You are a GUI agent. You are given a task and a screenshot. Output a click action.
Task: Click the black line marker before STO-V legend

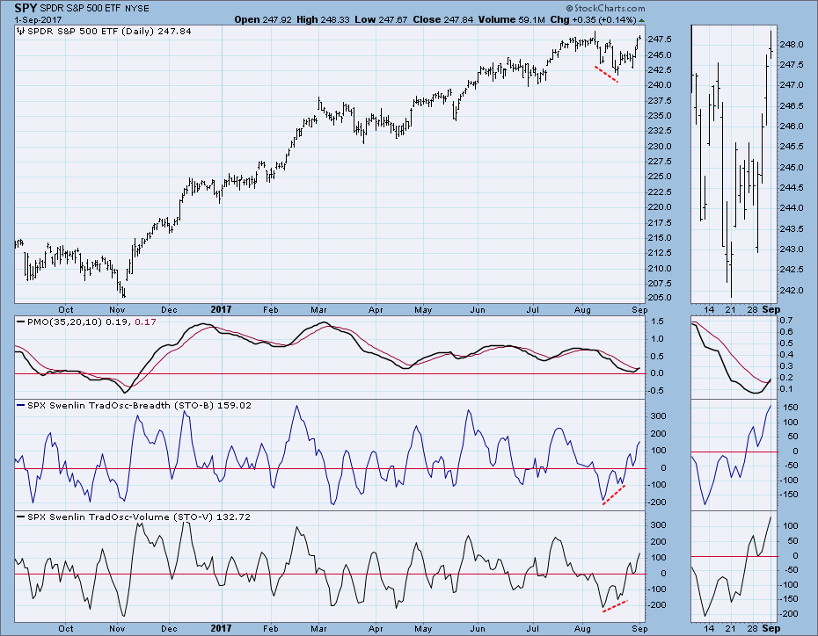point(21,517)
